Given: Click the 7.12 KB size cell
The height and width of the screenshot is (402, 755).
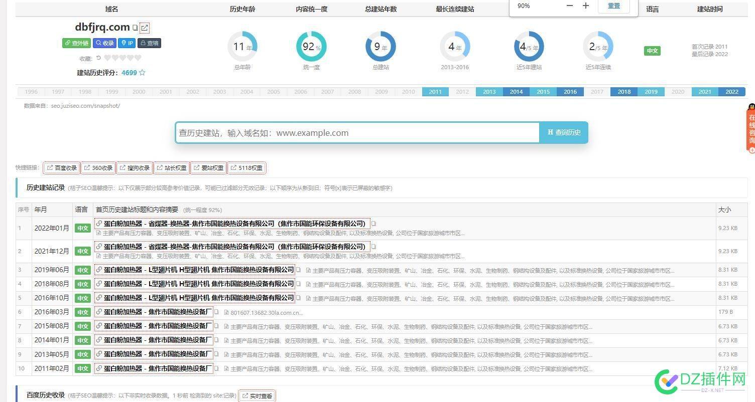Looking at the screenshot, I should (727, 368).
